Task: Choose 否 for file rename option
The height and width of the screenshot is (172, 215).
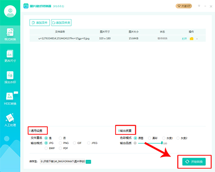Action: click(x=60, y=138)
